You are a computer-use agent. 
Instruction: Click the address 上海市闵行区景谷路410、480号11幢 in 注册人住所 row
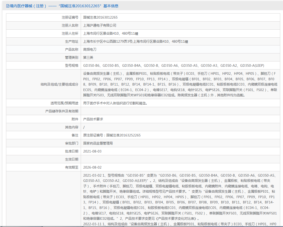click(111, 33)
